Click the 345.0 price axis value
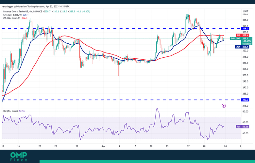Screen dimensions: 255x163 point(246,20)
